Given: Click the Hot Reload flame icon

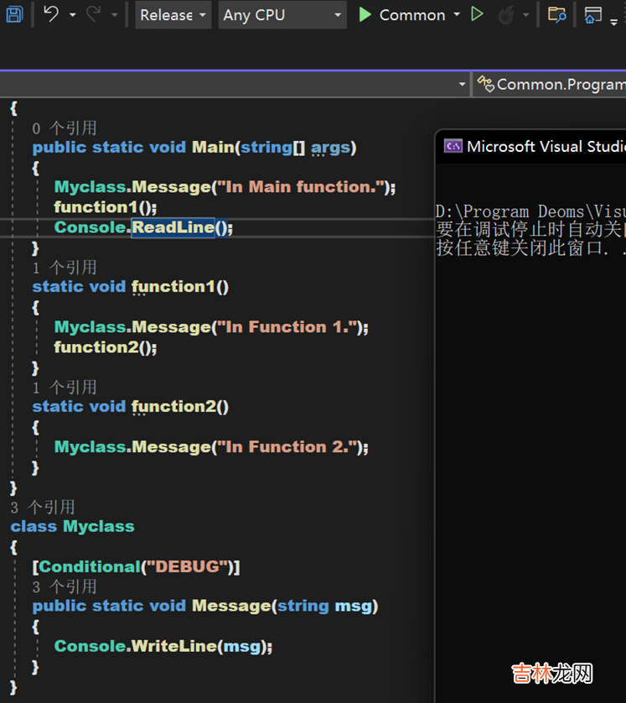Looking at the screenshot, I should pos(505,14).
